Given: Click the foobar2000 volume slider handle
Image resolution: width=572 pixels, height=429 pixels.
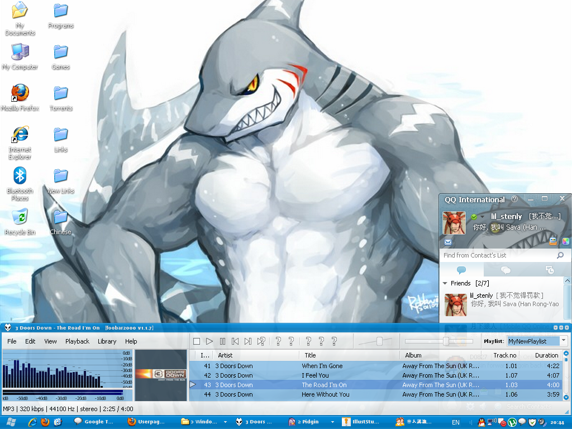Looking at the screenshot, I should pos(380,341).
